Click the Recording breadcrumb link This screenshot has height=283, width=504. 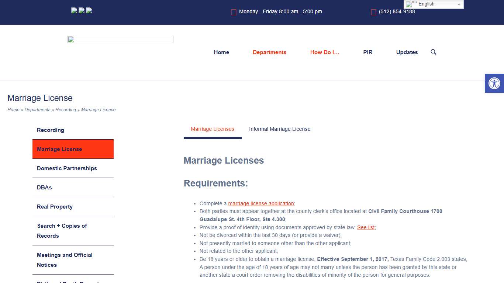(66, 110)
